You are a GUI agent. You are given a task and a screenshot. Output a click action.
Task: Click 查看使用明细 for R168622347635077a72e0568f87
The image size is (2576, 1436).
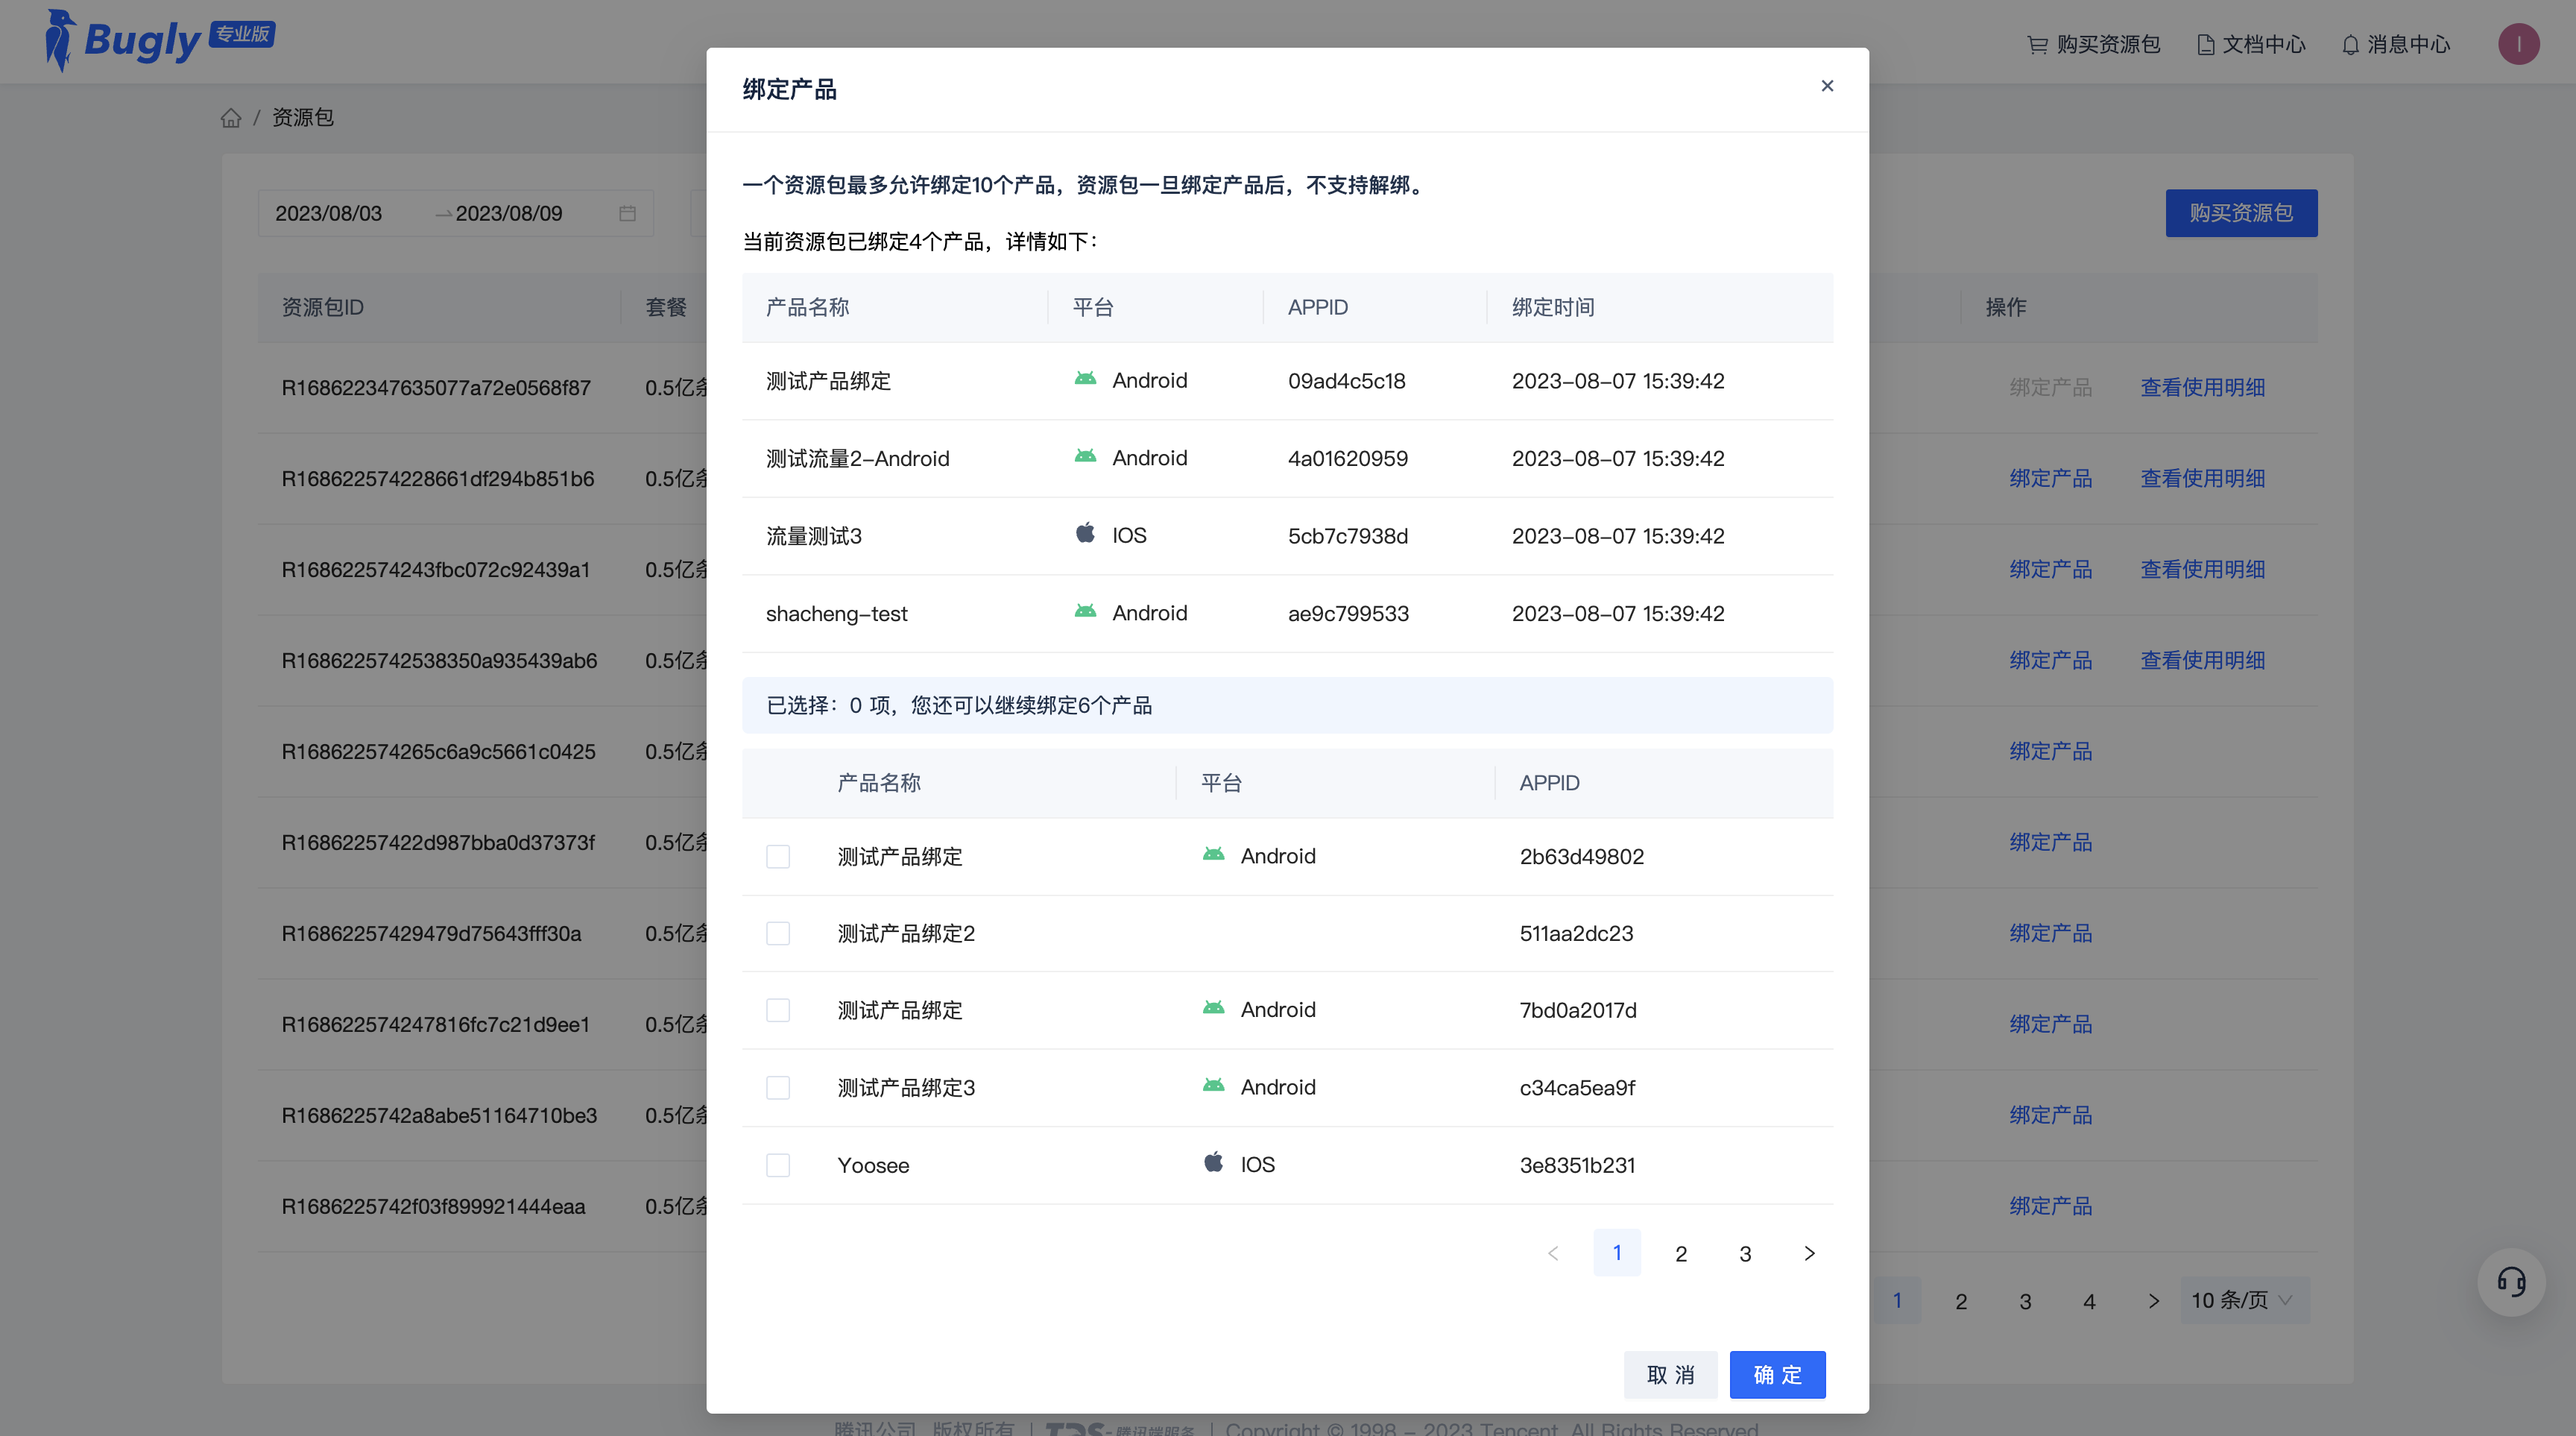click(x=2202, y=388)
